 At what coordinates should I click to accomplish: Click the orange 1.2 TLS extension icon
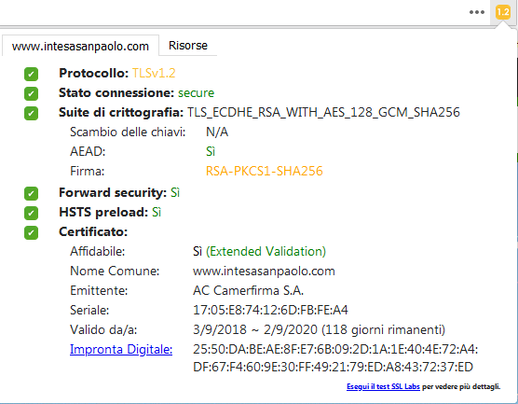click(x=503, y=12)
